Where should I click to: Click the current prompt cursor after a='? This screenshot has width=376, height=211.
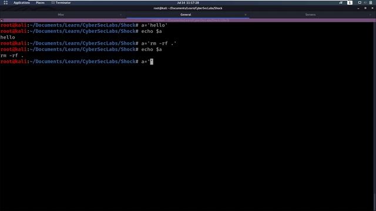(152, 62)
